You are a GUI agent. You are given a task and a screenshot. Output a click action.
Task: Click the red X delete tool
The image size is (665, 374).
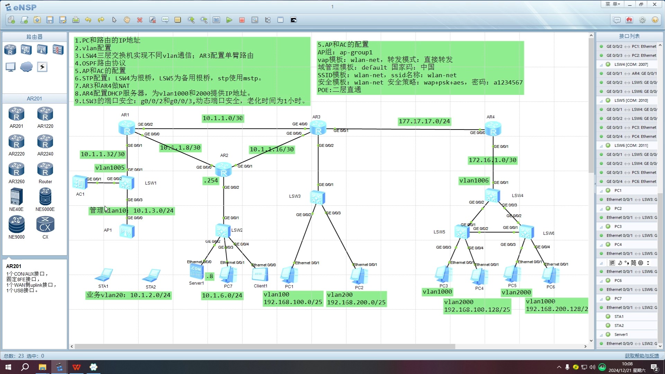(140, 20)
